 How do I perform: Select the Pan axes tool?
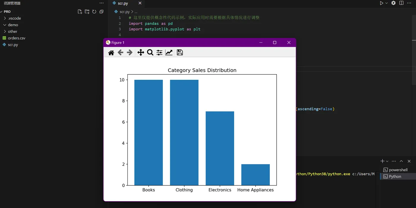(x=141, y=53)
